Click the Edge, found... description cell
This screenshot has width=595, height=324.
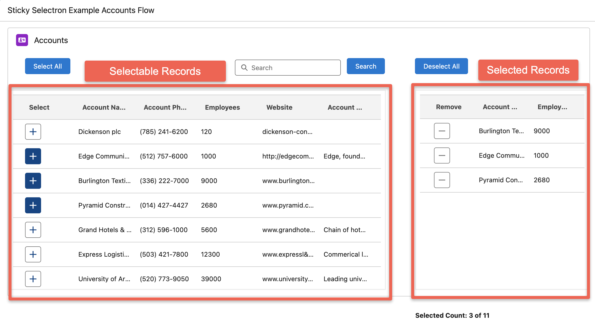pos(344,156)
